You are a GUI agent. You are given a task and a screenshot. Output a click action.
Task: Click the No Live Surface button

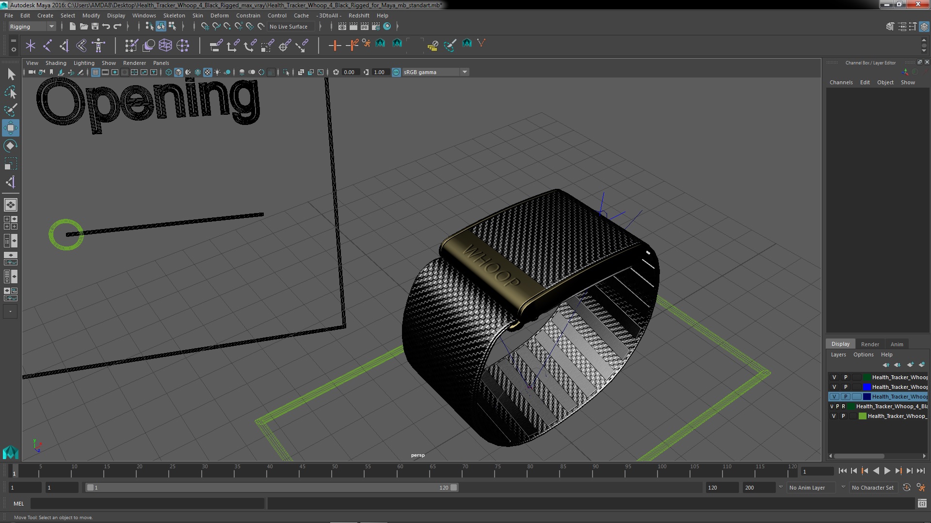[289, 27]
